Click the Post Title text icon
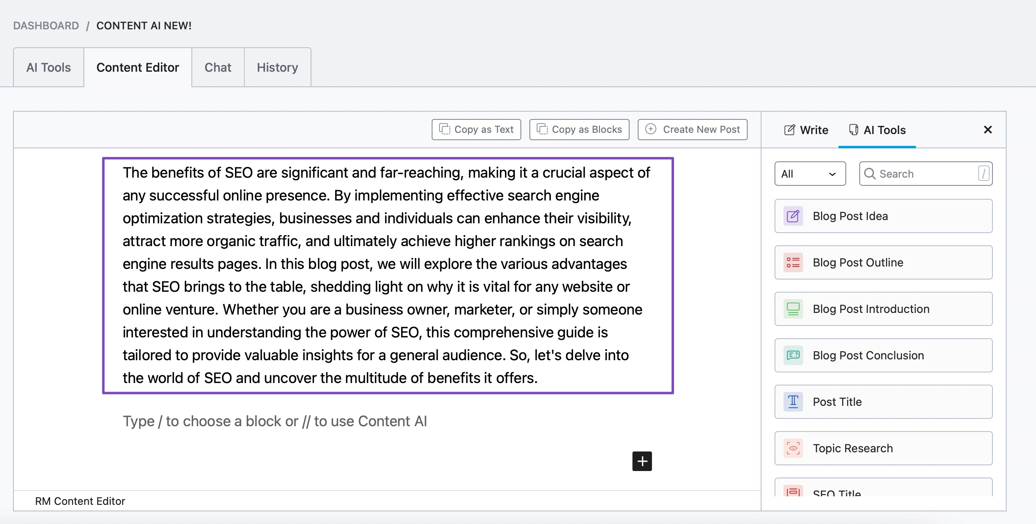 (793, 402)
